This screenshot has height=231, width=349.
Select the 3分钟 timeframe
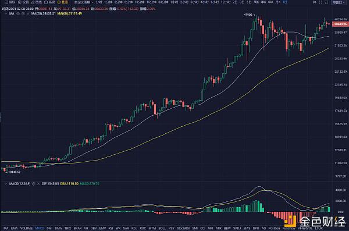tap(119, 2)
